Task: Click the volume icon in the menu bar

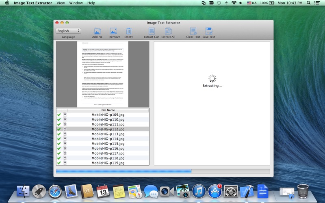Action: 241,3
